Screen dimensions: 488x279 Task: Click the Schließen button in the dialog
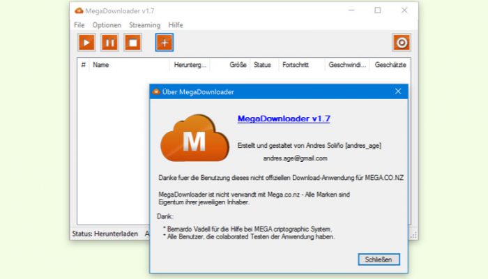pos(379,259)
